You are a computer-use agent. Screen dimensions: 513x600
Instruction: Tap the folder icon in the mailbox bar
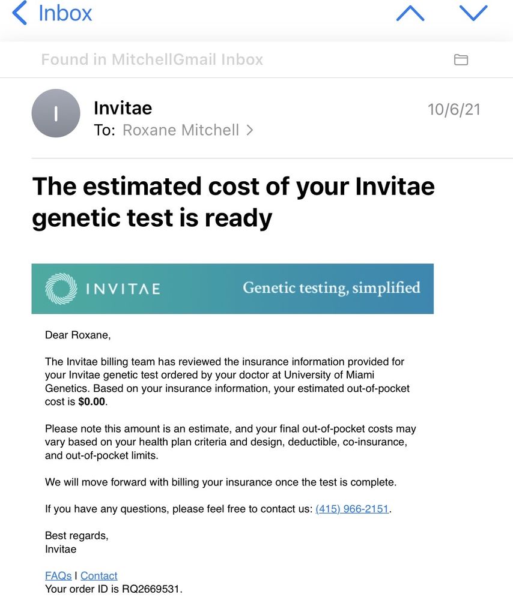pyautogui.click(x=461, y=59)
